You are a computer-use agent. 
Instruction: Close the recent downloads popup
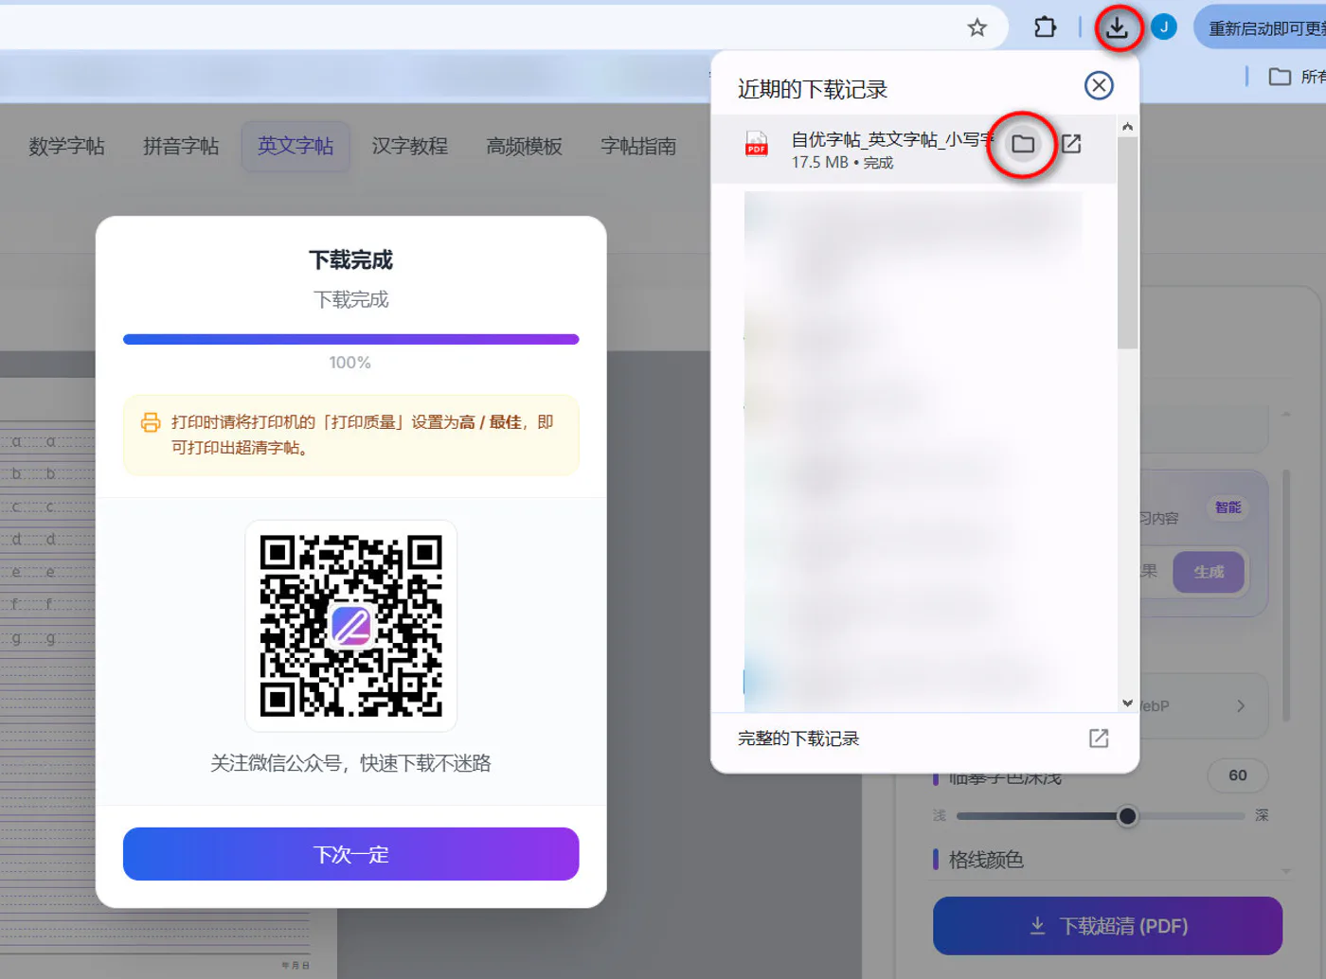click(1099, 86)
